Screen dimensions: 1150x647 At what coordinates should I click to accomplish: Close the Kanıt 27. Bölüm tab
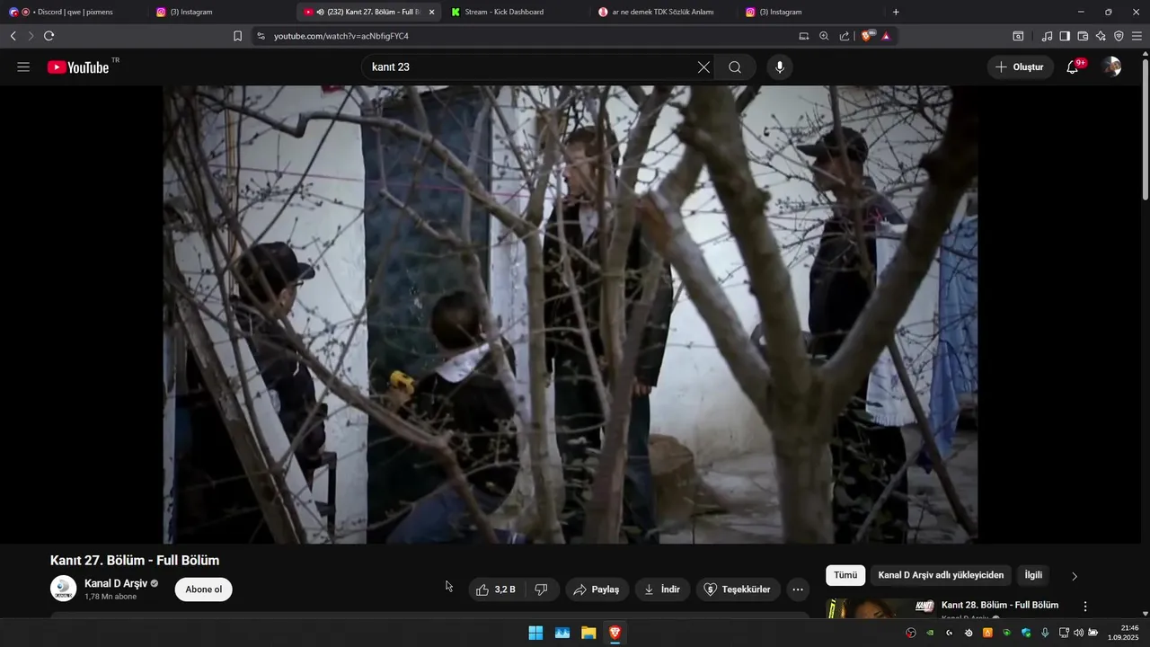point(431,12)
